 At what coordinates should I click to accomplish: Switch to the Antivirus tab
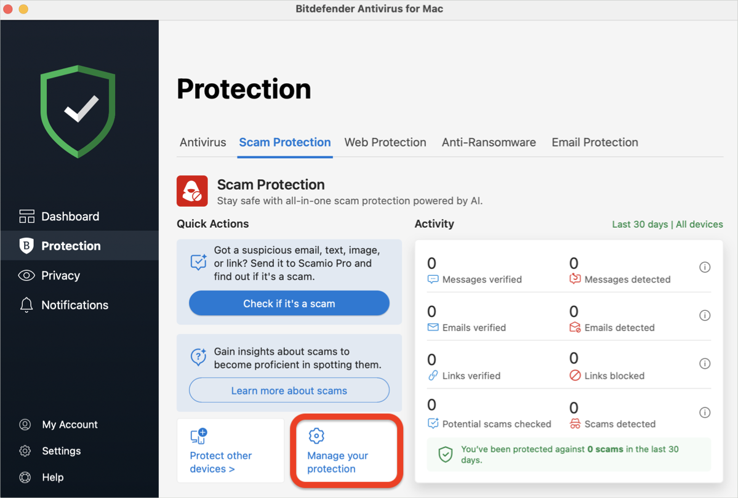203,142
